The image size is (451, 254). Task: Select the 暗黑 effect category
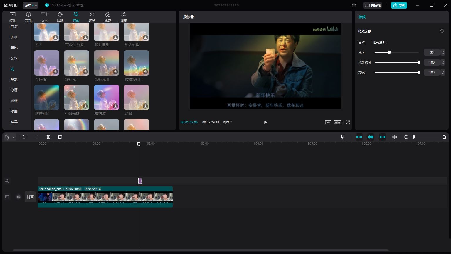point(14,122)
